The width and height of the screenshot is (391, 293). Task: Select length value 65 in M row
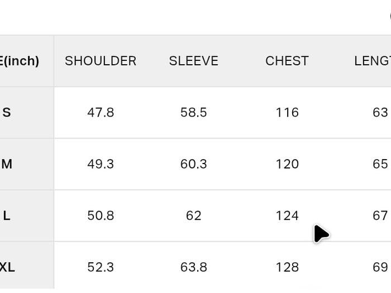tap(380, 164)
